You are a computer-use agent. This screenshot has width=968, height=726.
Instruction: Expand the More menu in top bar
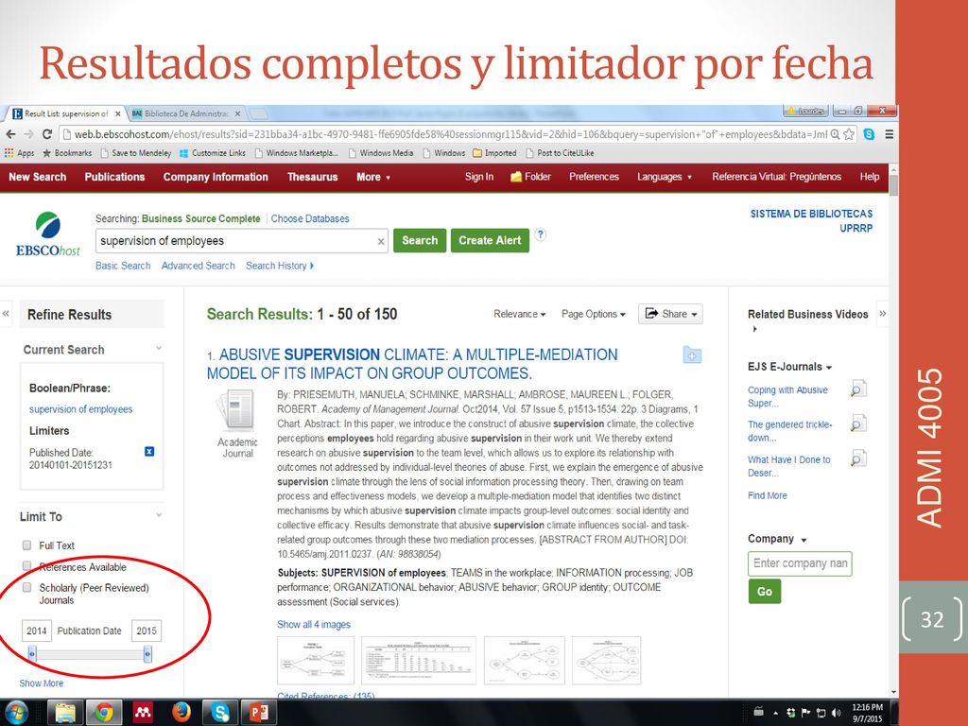(x=372, y=177)
